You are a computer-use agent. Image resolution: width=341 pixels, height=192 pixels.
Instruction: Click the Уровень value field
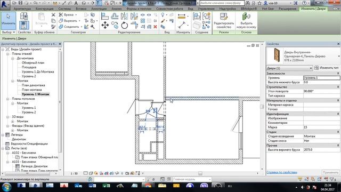coord(322,78)
